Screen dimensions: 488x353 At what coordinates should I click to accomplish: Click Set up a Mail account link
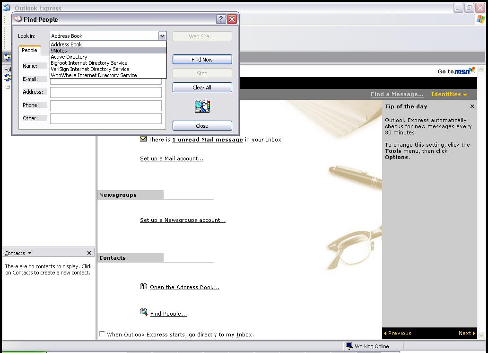(172, 158)
